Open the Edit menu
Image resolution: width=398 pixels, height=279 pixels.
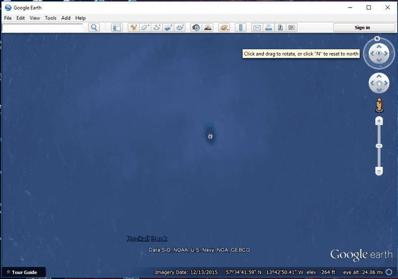[x=20, y=18]
